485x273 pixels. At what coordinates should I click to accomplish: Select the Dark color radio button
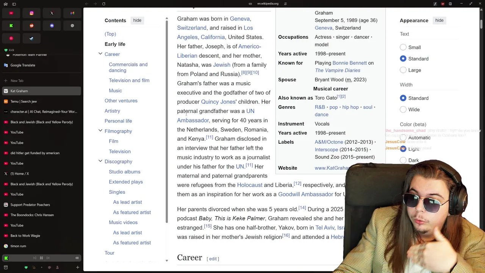[403, 160]
